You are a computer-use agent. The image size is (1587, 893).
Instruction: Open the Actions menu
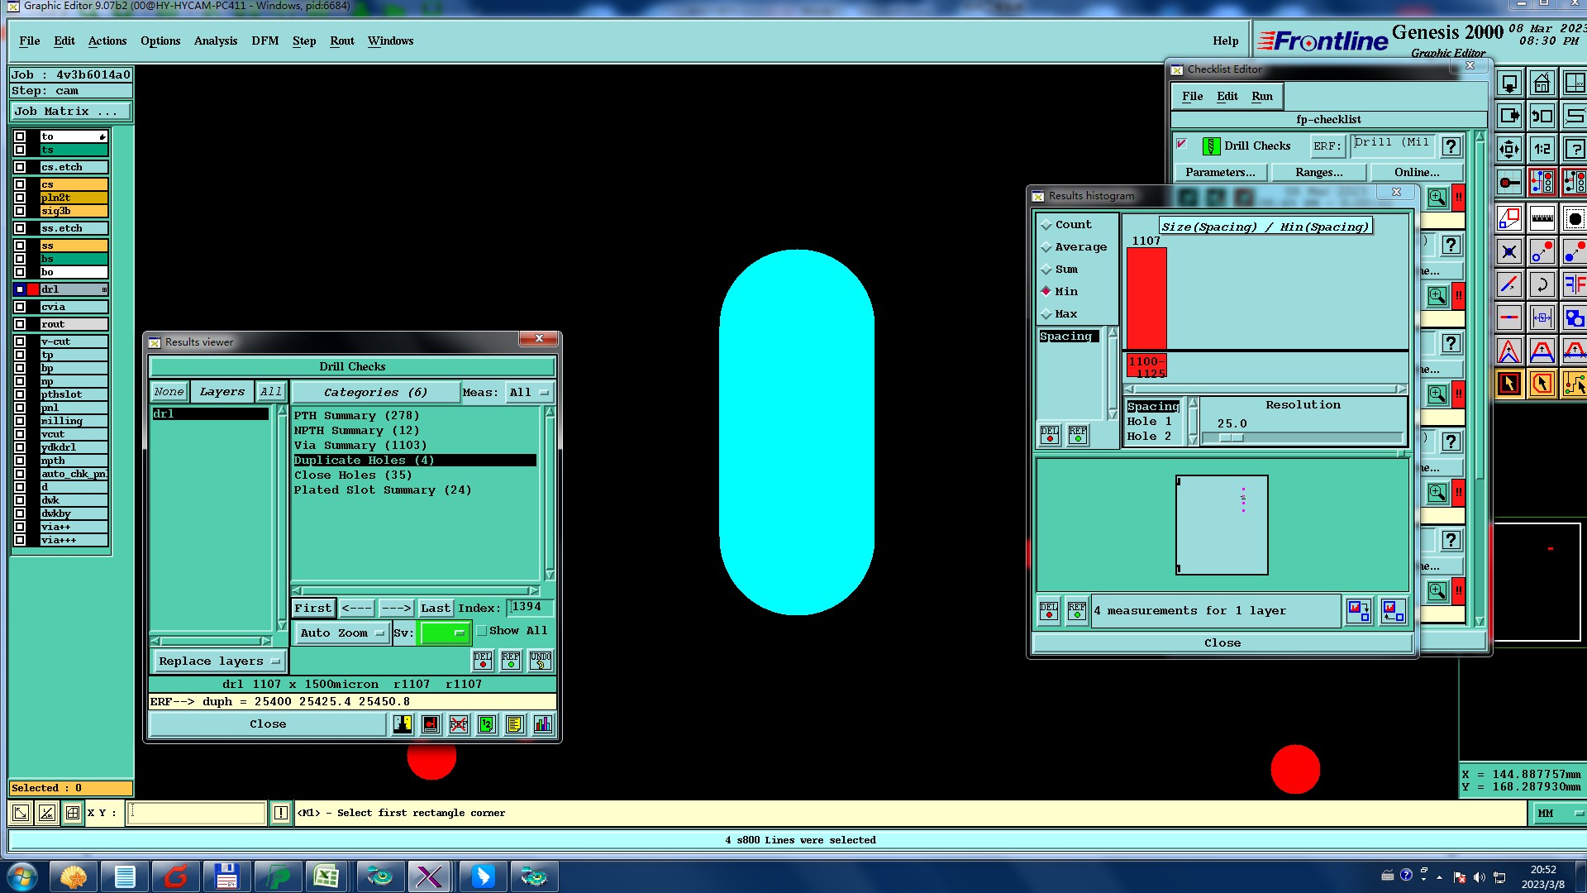(x=107, y=41)
